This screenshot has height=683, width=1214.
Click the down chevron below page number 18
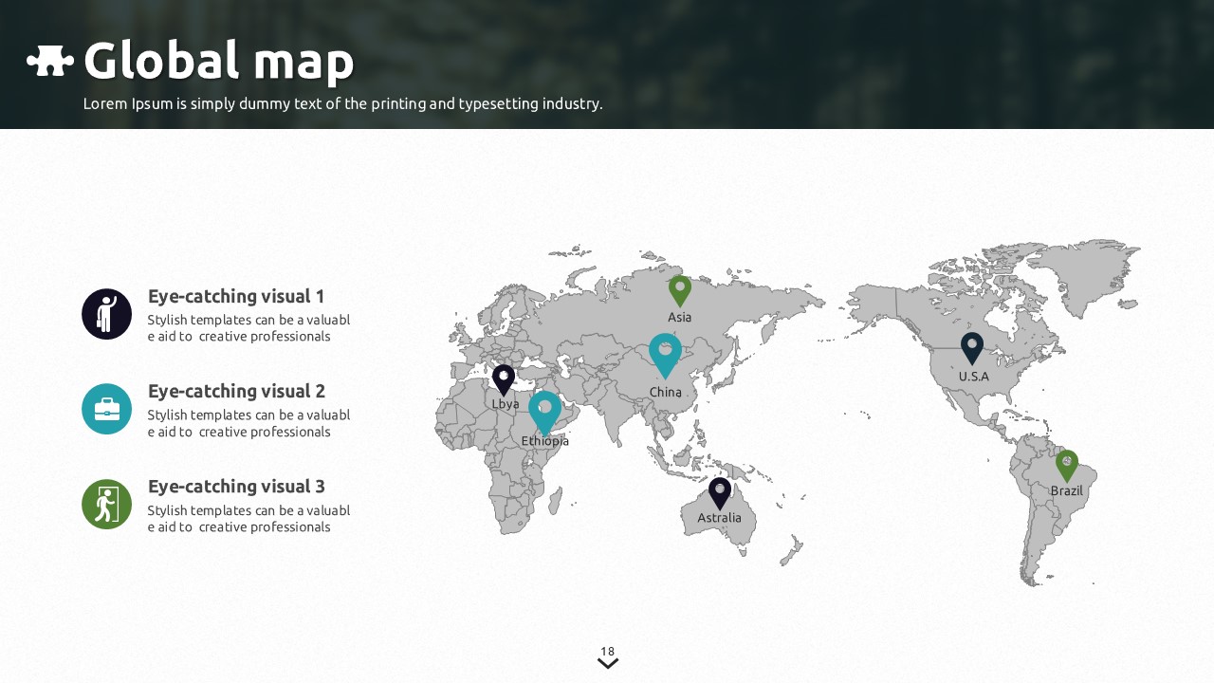tap(608, 664)
